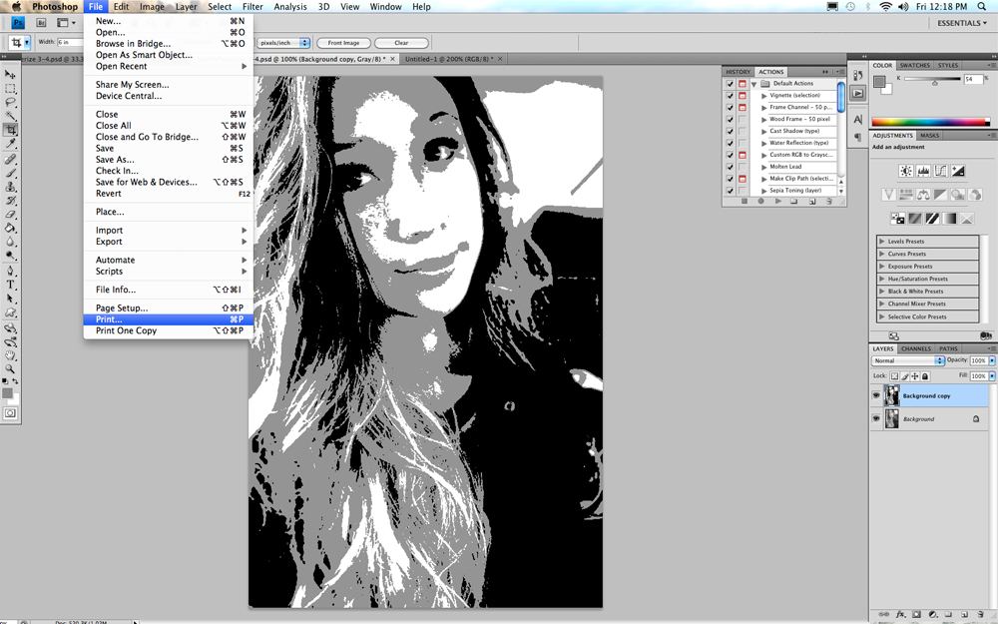Select the Clone Stamp tool
This screenshot has height=624, width=998.
coord(10,188)
